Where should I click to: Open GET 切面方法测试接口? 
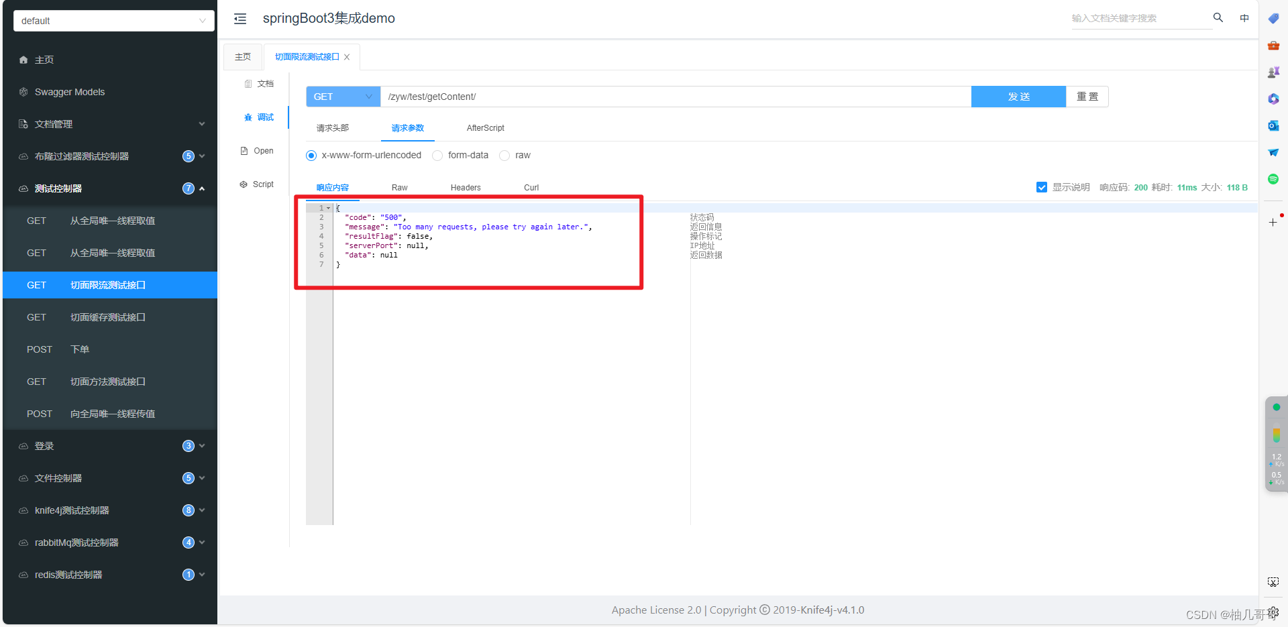pyautogui.click(x=110, y=382)
